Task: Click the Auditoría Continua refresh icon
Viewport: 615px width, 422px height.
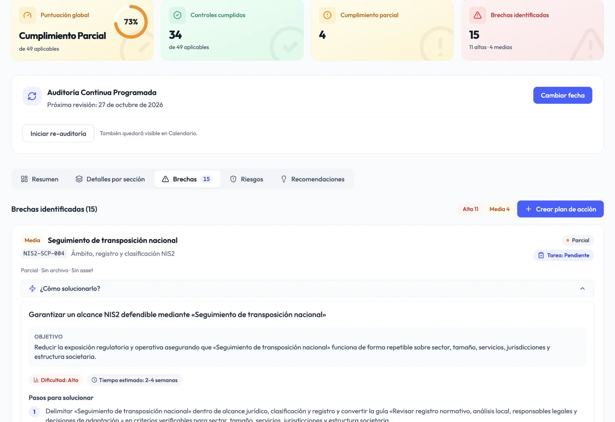Action: pos(32,96)
